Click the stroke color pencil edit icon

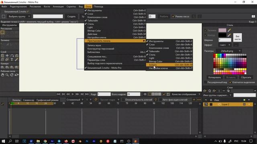[x=229, y=35]
